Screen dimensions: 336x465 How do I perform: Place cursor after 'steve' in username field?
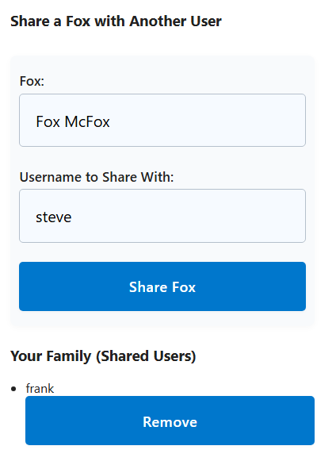coord(73,217)
